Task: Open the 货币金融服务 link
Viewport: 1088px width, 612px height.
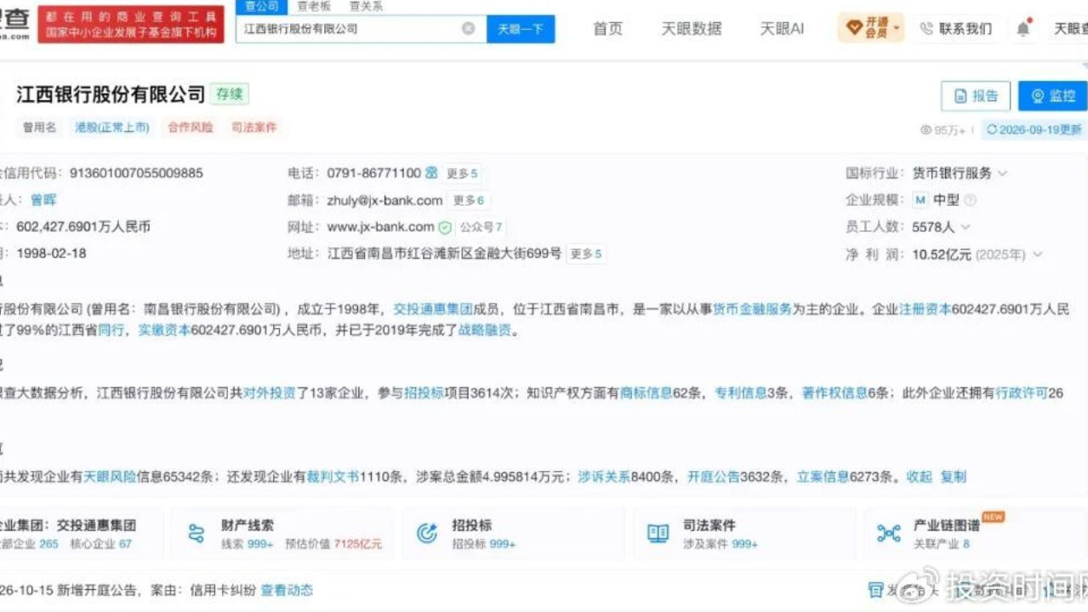Action: [x=752, y=309]
